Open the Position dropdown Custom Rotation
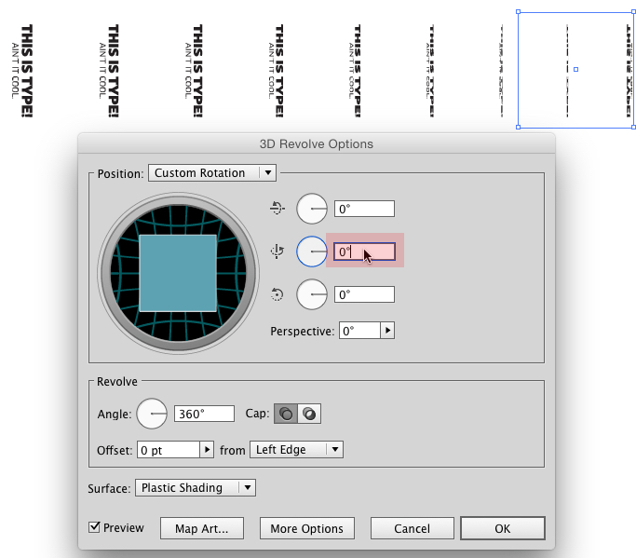Image resolution: width=636 pixels, height=558 pixels. point(212,173)
